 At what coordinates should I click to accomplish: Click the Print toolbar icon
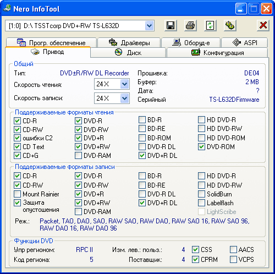pyautogui.click(x=190, y=25)
